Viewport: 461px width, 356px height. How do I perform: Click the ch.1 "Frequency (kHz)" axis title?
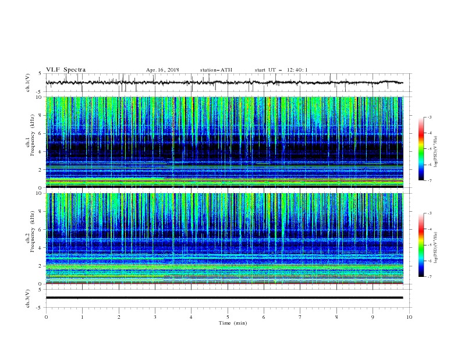33,135
